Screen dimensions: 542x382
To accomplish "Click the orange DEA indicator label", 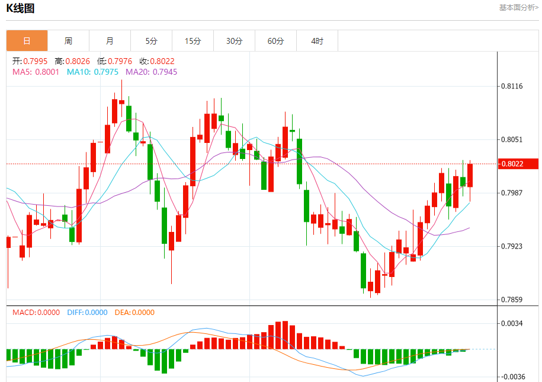I will (134, 313).
